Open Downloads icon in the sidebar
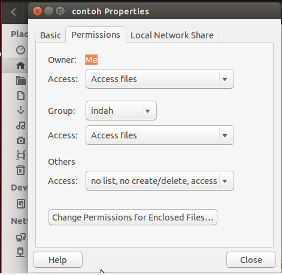Viewport: 282px width, 275px height. tap(20, 110)
